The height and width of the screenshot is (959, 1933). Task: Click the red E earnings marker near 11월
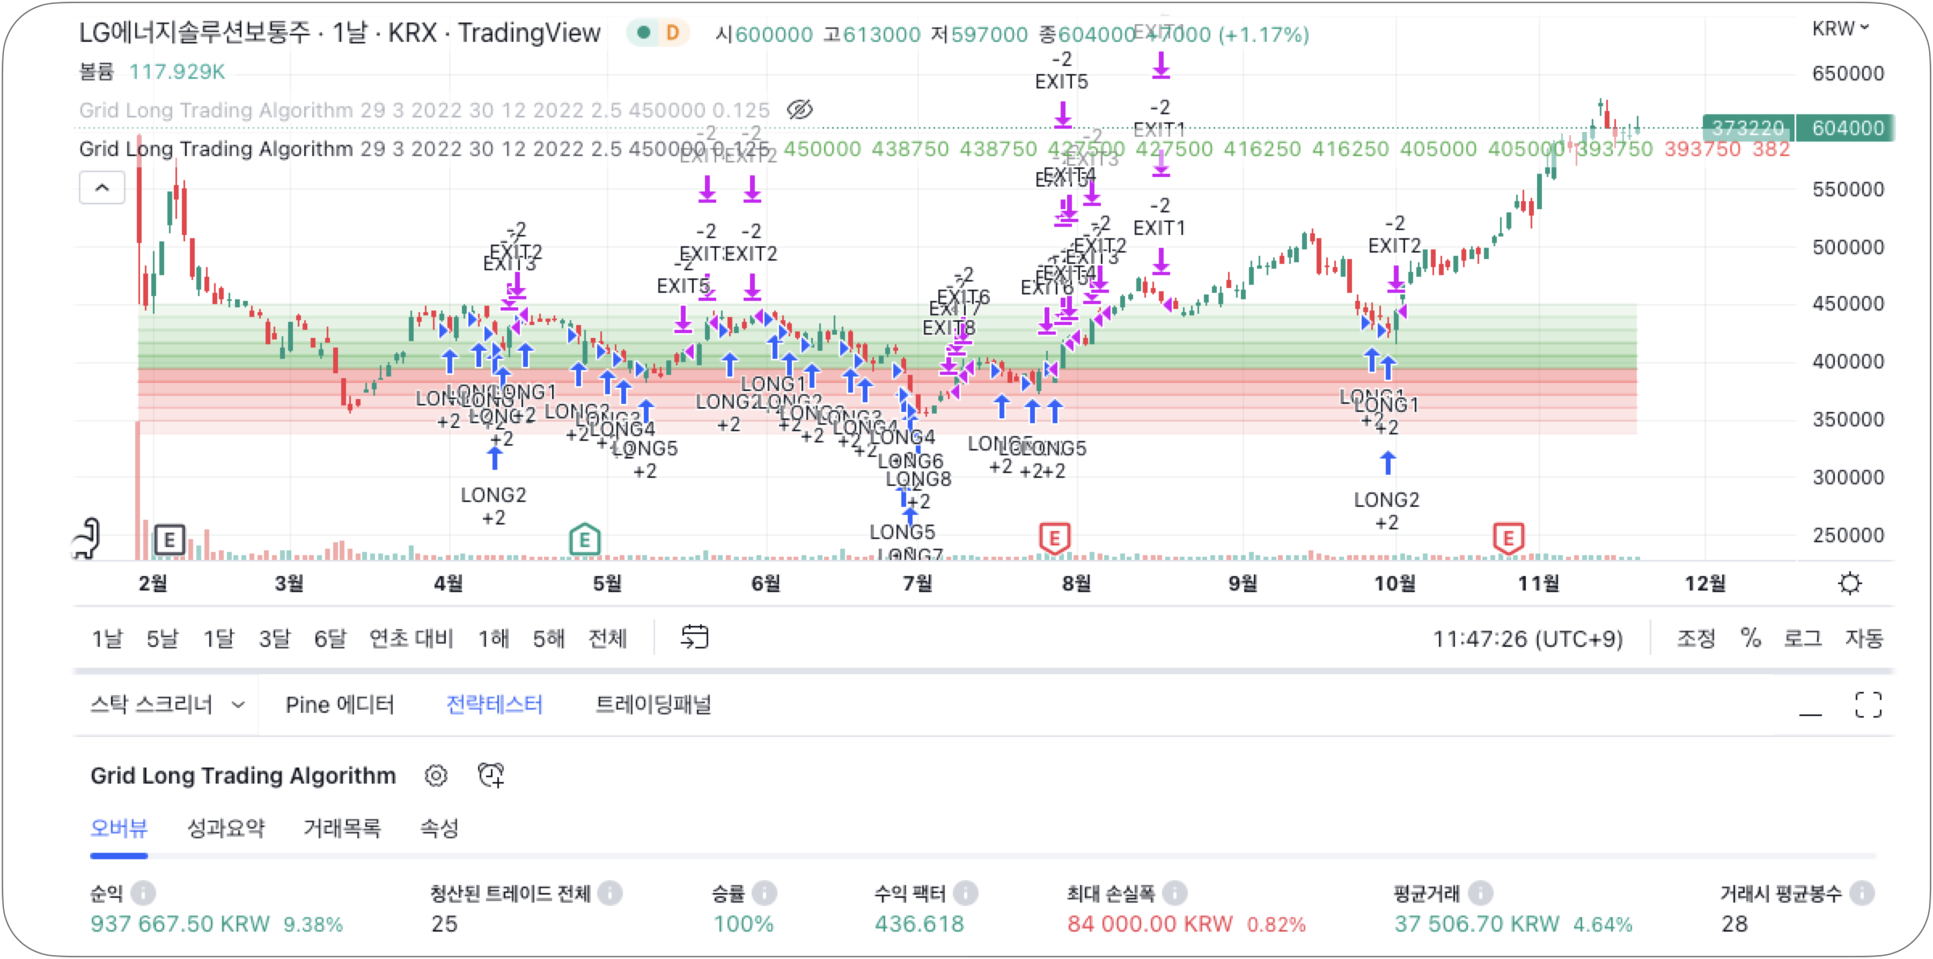tap(1508, 537)
